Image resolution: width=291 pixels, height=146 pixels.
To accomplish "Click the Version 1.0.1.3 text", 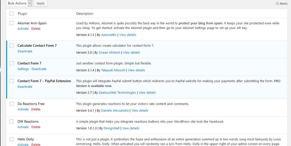I will (86, 128).
